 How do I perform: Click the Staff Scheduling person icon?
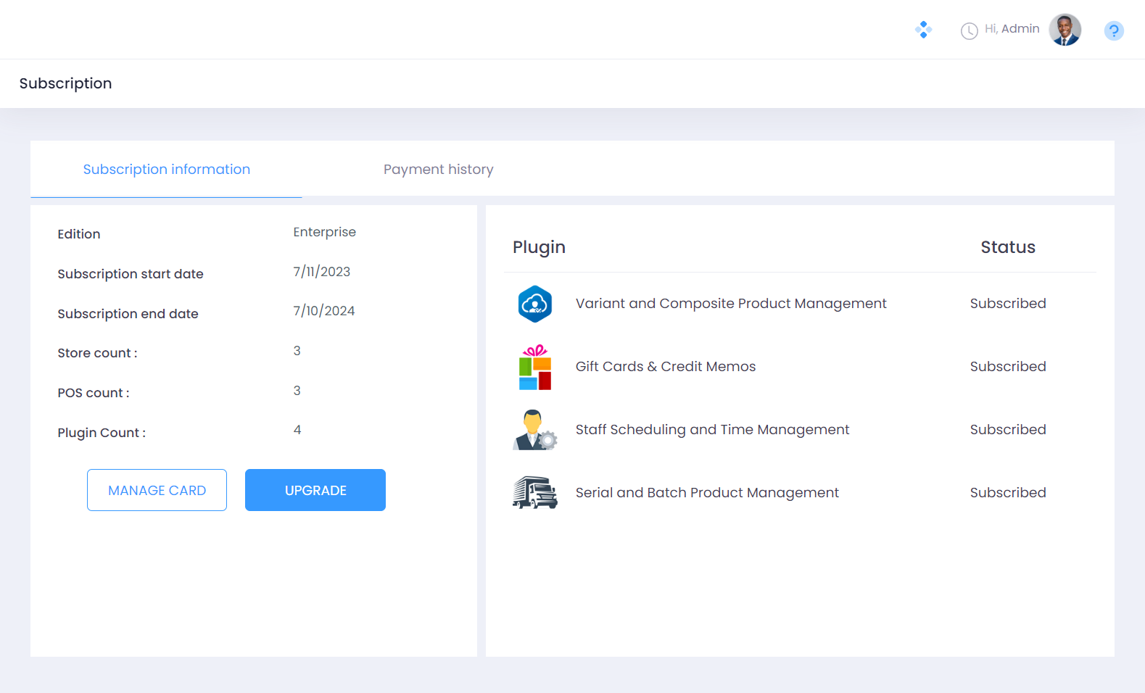pos(534,430)
